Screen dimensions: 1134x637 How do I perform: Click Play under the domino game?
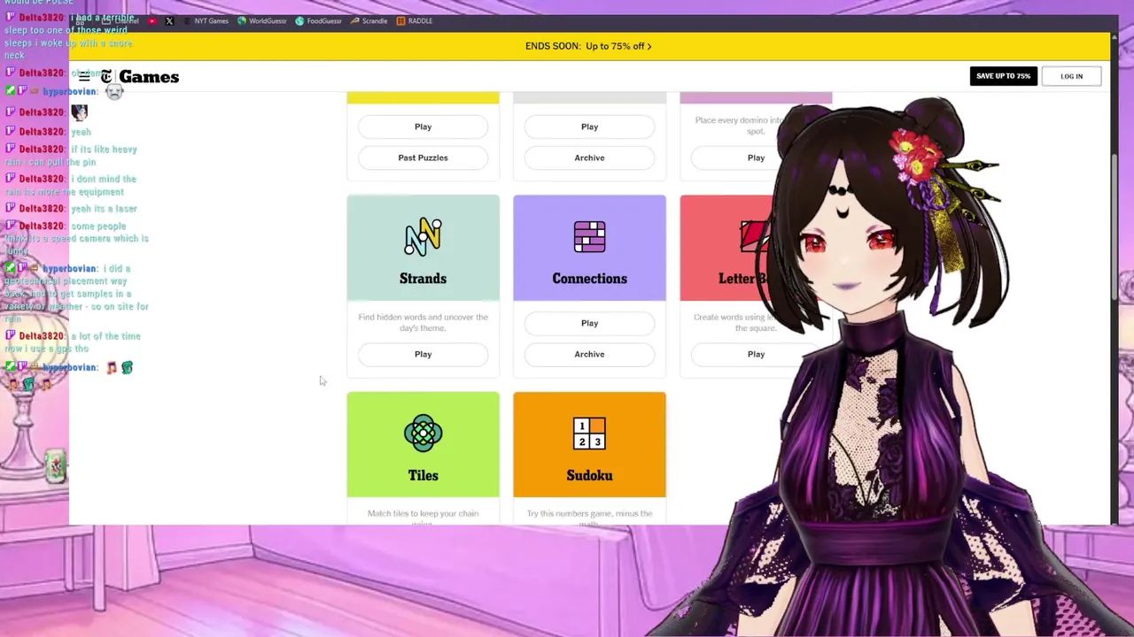(756, 157)
